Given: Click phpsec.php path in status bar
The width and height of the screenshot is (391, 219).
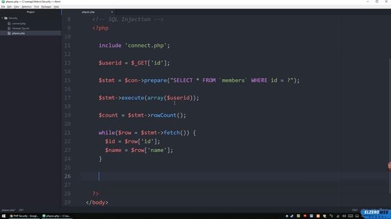Looking at the screenshot, I should [8, 210].
